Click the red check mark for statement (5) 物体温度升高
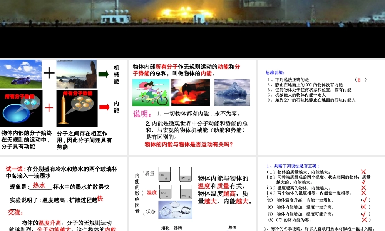This screenshot has height=231, width=385. click(x=365, y=200)
